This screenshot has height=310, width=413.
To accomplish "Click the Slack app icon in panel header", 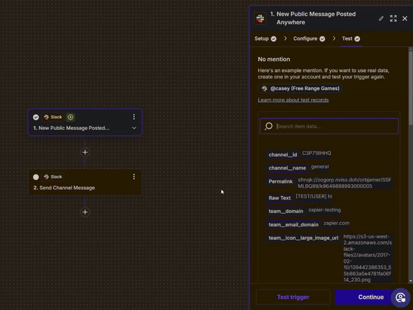I will click(260, 19).
